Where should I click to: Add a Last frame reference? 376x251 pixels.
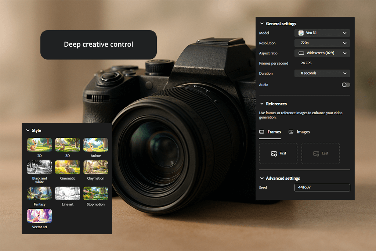(x=320, y=153)
